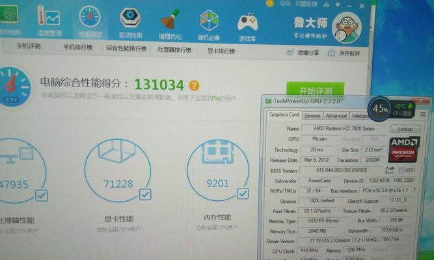Switch to 处理器排行榜 tab

[174, 50]
